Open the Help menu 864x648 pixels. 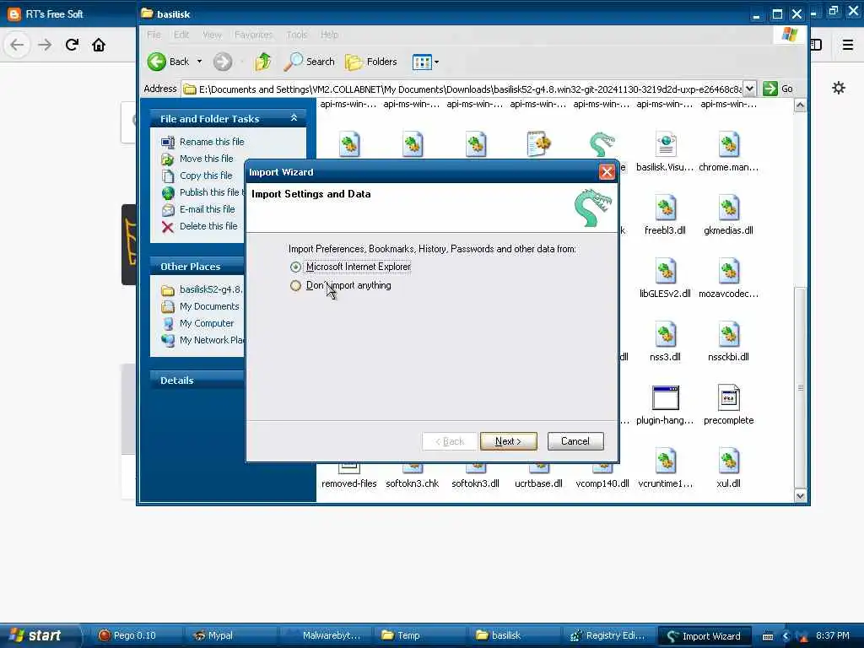click(x=330, y=35)
